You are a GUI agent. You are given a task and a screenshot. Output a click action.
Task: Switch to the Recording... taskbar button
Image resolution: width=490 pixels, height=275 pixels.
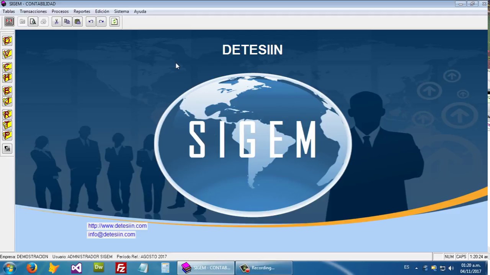pyautogui.click(x=264, y=268)
